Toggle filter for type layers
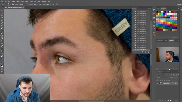 point(171,75)
